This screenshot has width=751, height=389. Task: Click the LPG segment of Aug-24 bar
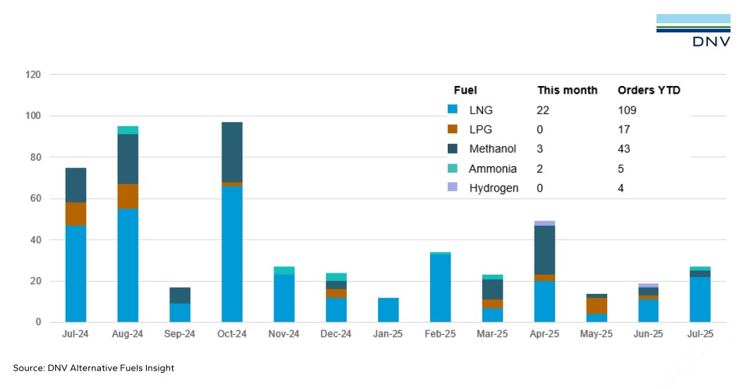tap(128, 196)
